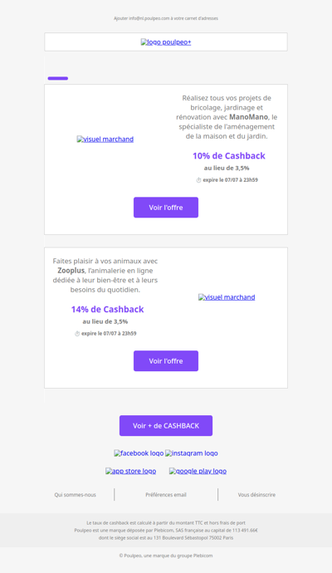Click the purple bar above first offer
Viewport: 332px width, 573px height.
point(58,78)
